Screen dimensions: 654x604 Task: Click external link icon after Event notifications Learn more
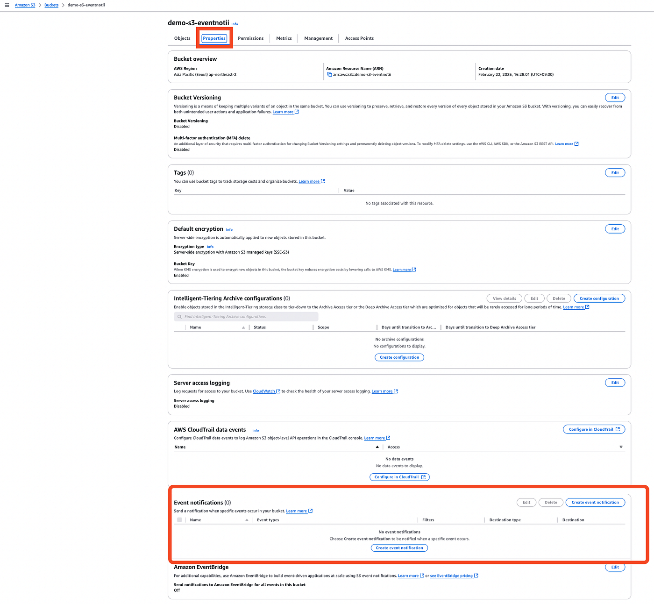(311, 511)
